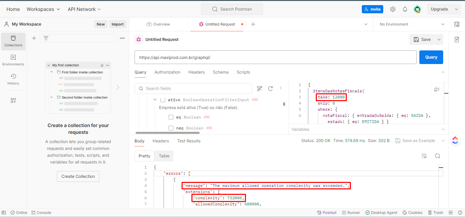The width and height of the screenshot is (465, 218).
Task: Open Trash from the status bar
Action: pyautogui.click(x=435, y=213)
